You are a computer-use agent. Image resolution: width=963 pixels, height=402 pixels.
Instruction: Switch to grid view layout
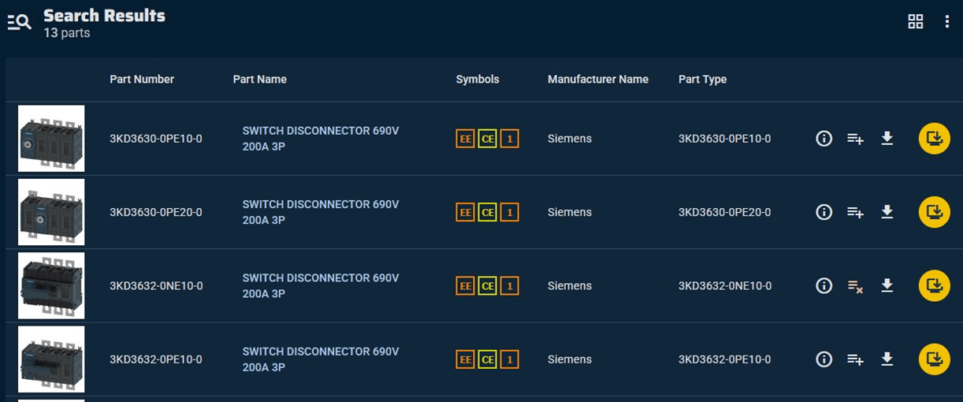(x=915, y=22)
